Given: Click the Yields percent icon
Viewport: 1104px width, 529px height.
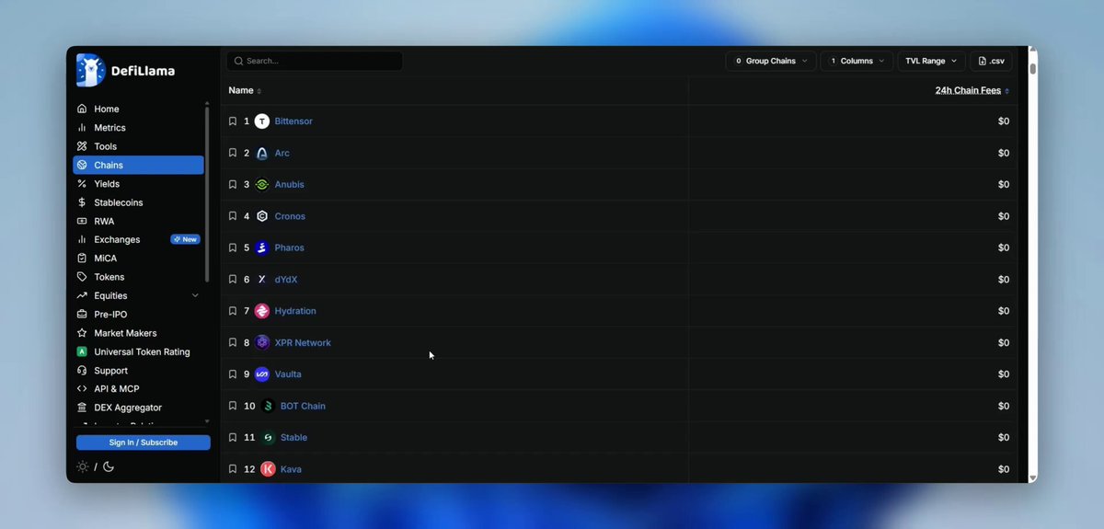Looking at the screenshot, I should (x=82, y=184).
